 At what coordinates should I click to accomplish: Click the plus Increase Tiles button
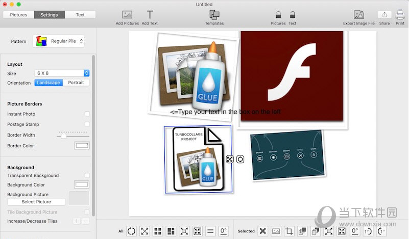[77, 221]
